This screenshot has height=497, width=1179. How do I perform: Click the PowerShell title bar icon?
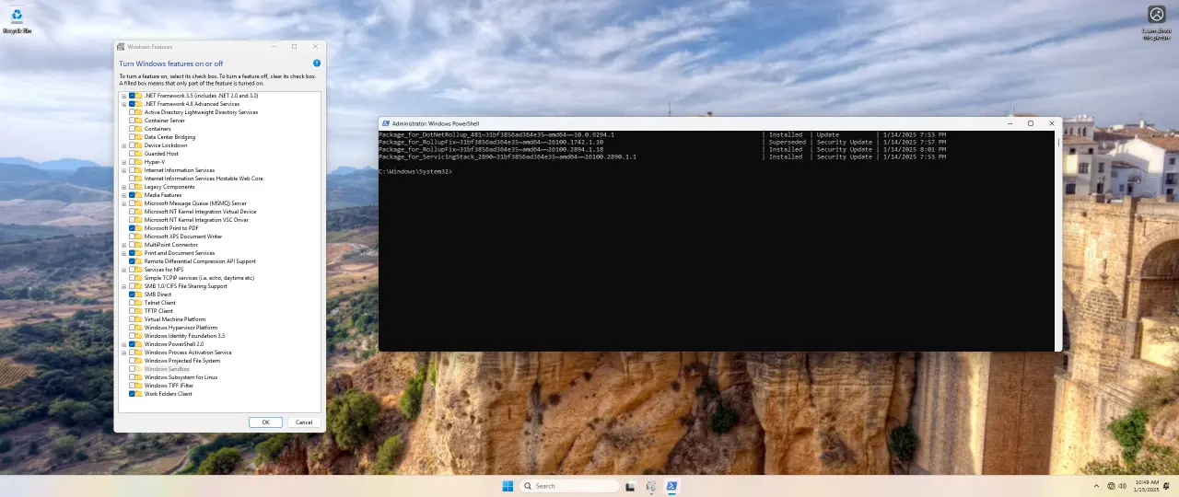point(385,123)
